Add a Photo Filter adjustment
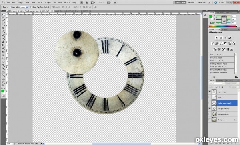The image size is (240, 145). (229, 43)
